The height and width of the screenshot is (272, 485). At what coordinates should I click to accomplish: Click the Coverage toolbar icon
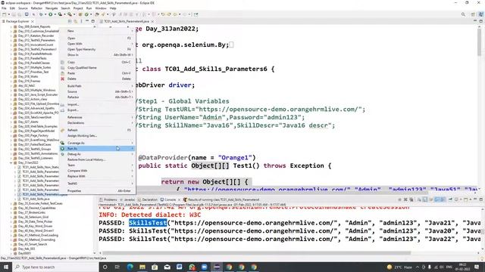(x=60, y=14)
